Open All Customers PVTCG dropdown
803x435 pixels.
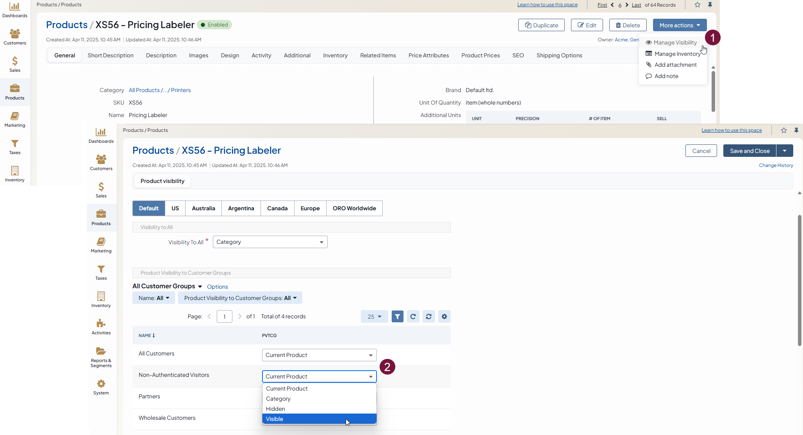coord(319,355)
